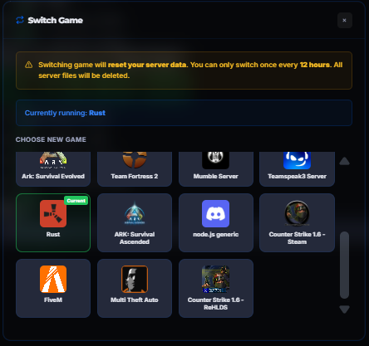This screenshot has height=346, width=369.
Task: Click the Switch Game refresh icon
Action: [x=20, y=20]
